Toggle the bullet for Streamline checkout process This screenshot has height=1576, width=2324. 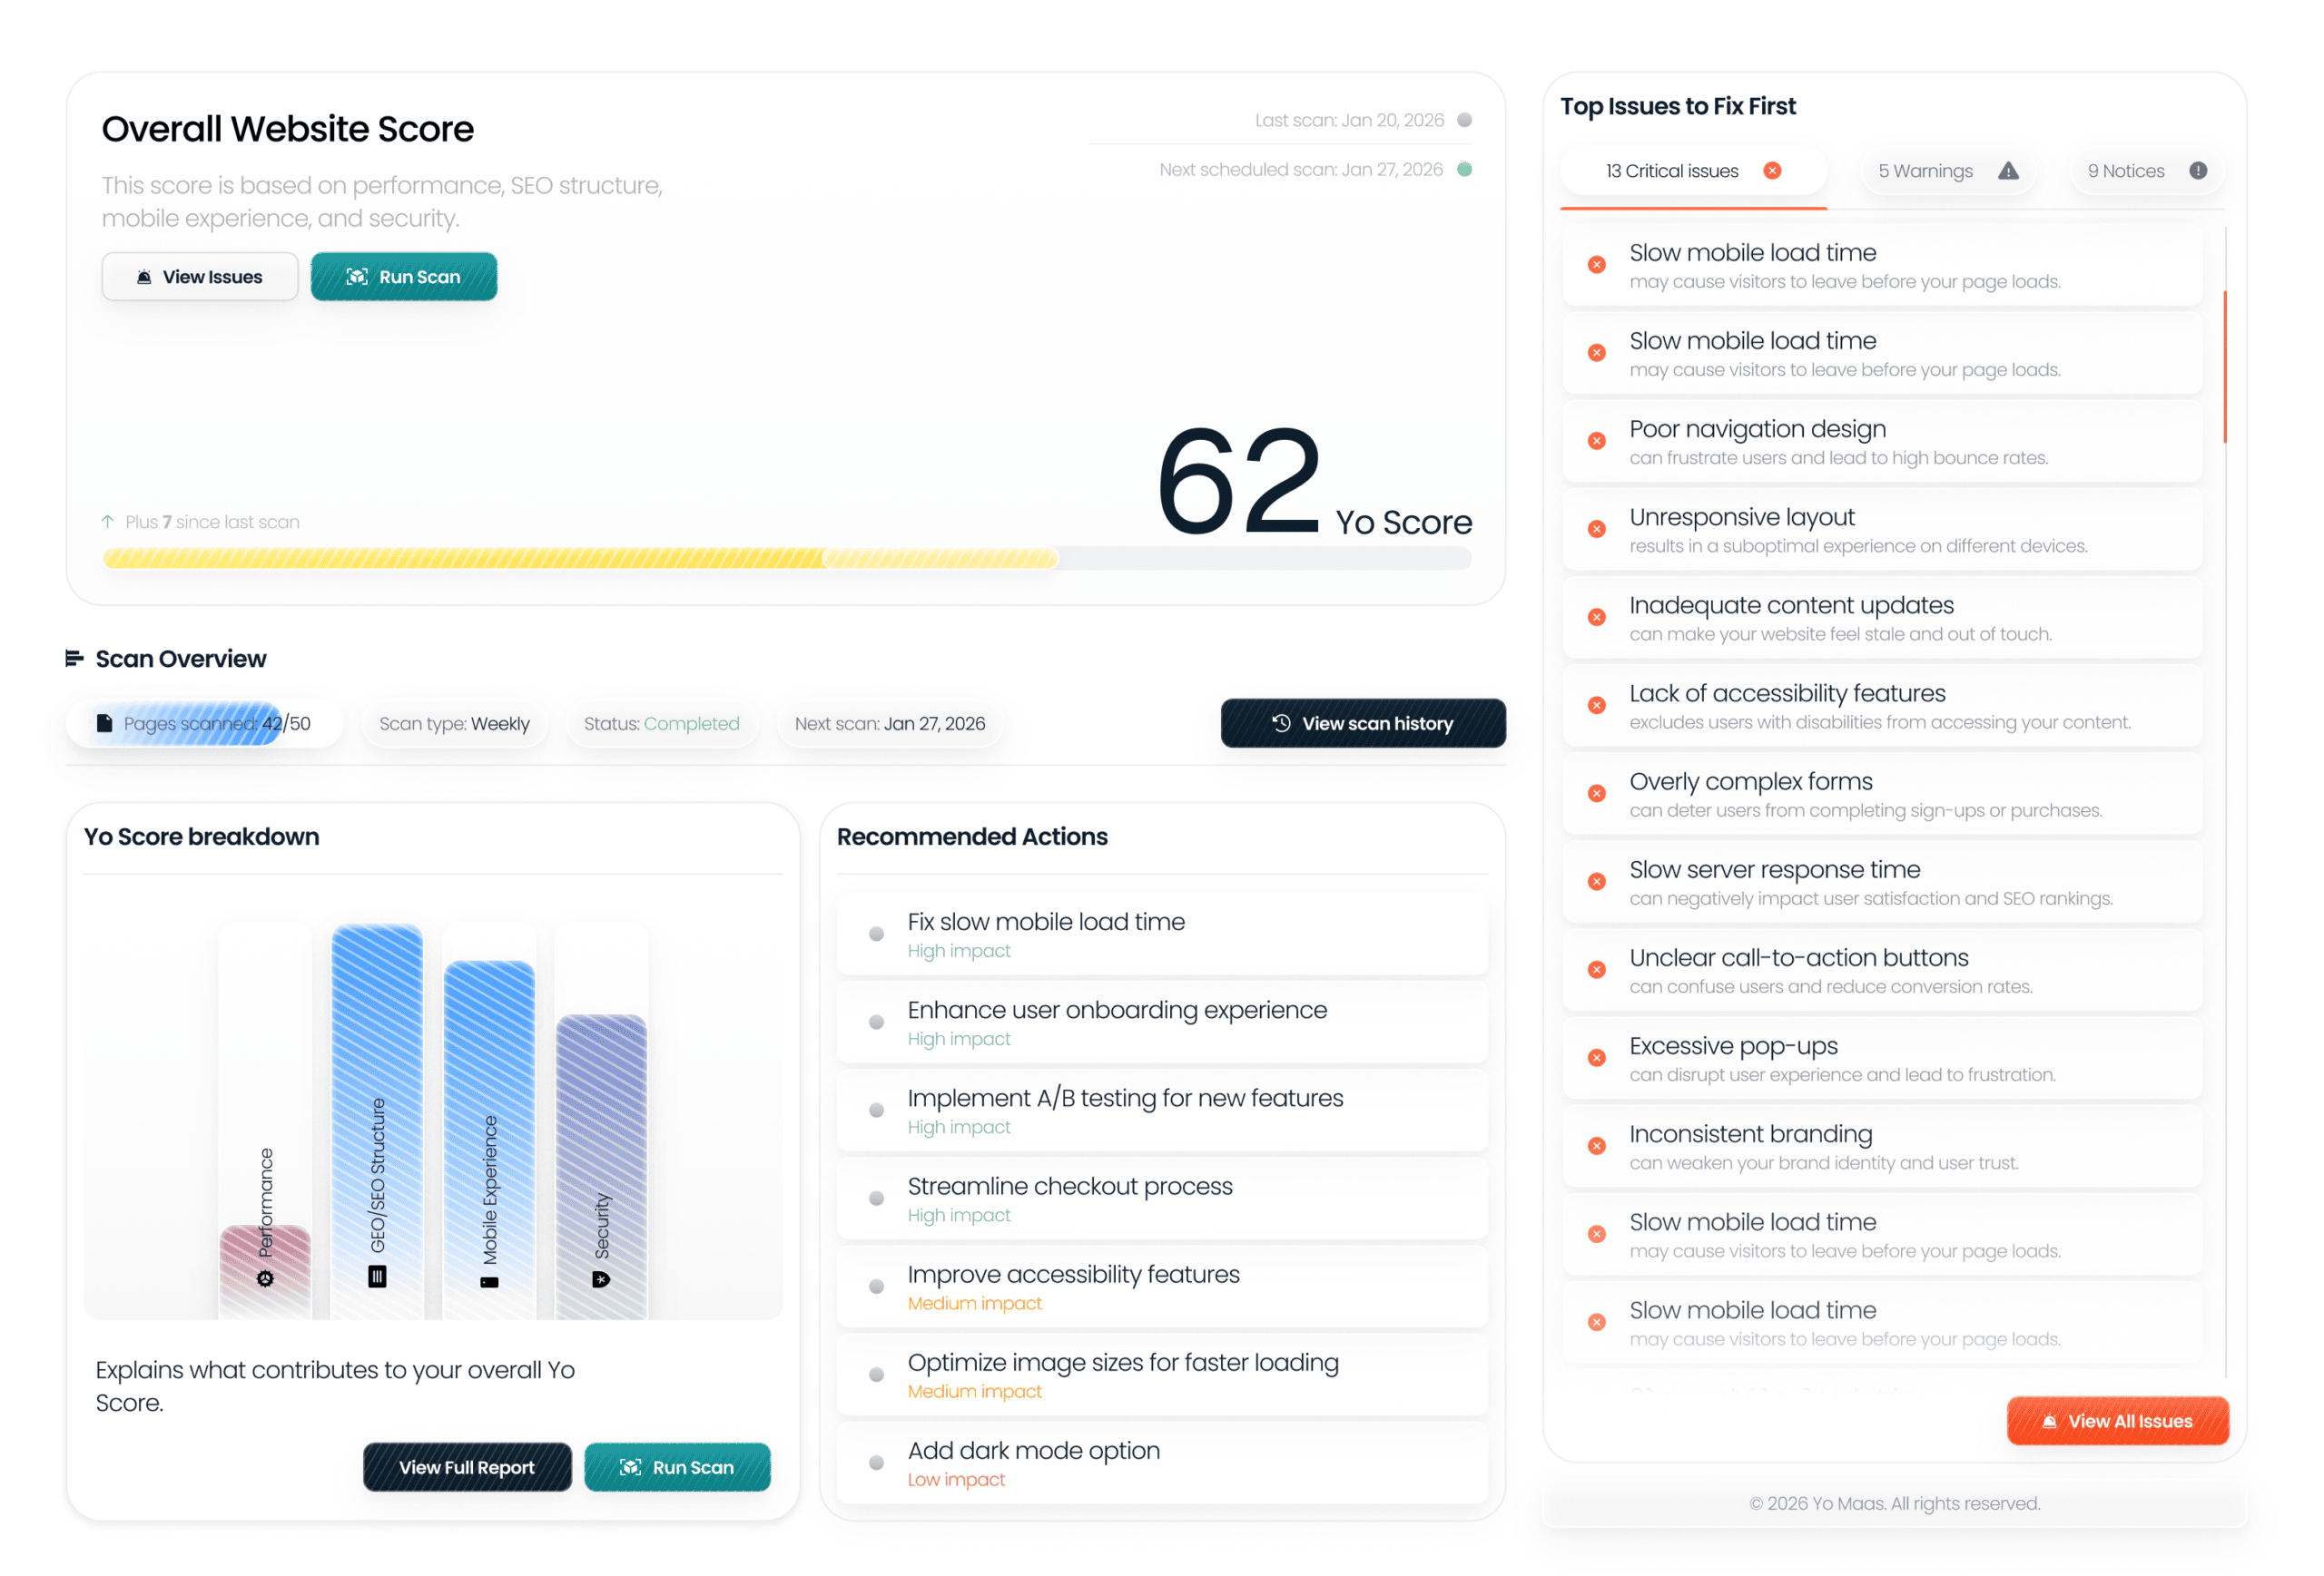[876, 1198]
